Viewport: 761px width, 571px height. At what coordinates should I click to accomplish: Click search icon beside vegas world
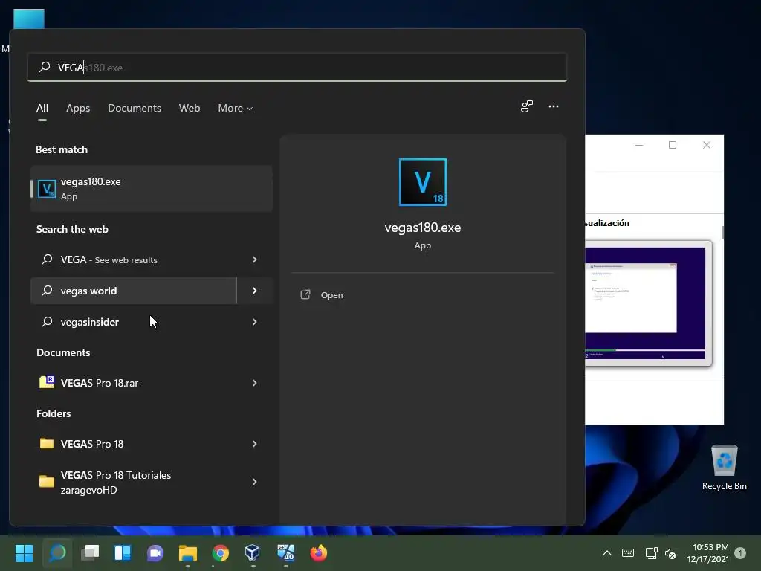(x=47, y=291)
